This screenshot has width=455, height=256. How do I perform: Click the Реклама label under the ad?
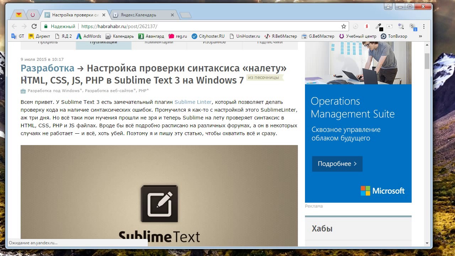(x=314, y=206)
